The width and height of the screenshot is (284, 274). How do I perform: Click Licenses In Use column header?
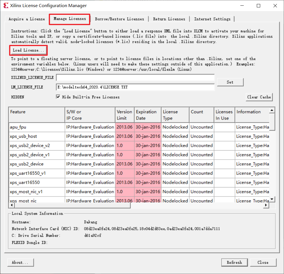click(224, 115)
